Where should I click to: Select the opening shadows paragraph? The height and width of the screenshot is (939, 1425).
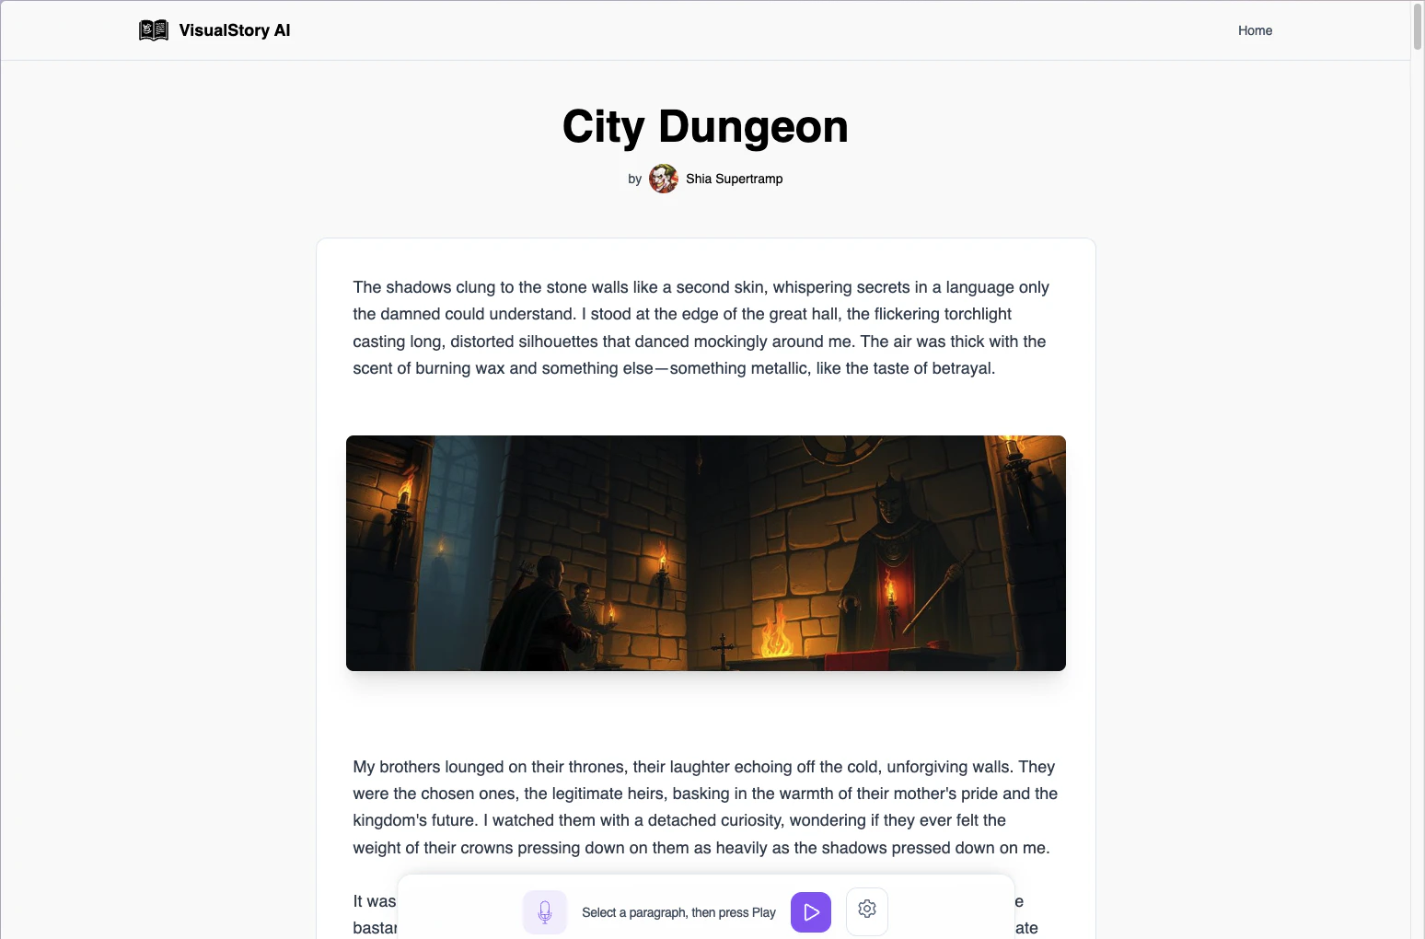pos(700,327)
